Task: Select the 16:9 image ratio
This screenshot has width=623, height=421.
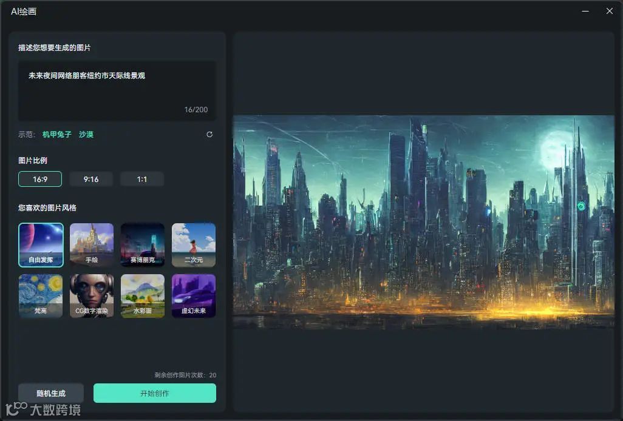Action: tap(40, 180)
